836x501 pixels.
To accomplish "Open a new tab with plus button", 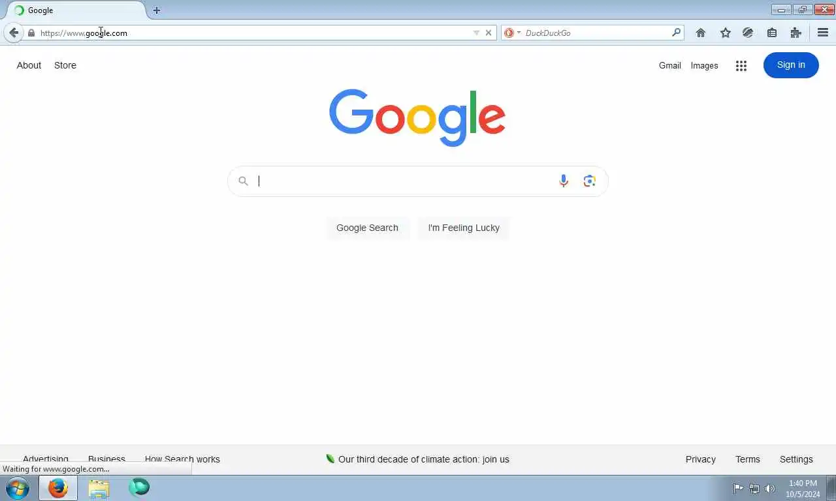I will 156,10.
